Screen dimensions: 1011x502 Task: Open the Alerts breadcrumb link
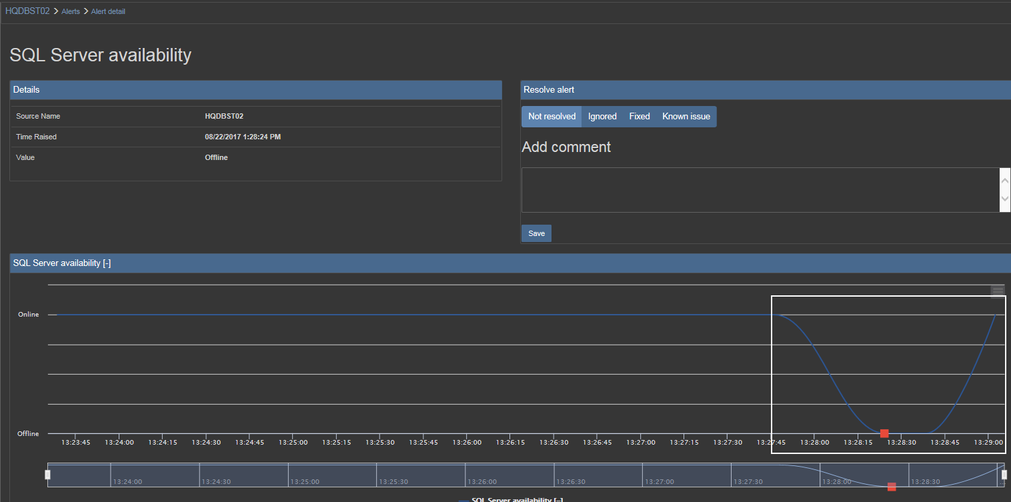tap(71, 11)
